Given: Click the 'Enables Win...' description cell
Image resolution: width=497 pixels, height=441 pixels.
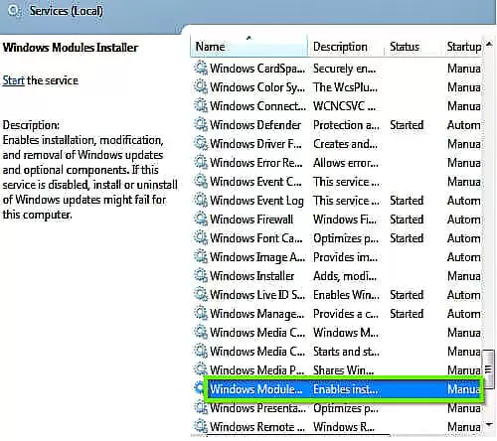Looking at the screenshot, I should click(x=346, y=295).
